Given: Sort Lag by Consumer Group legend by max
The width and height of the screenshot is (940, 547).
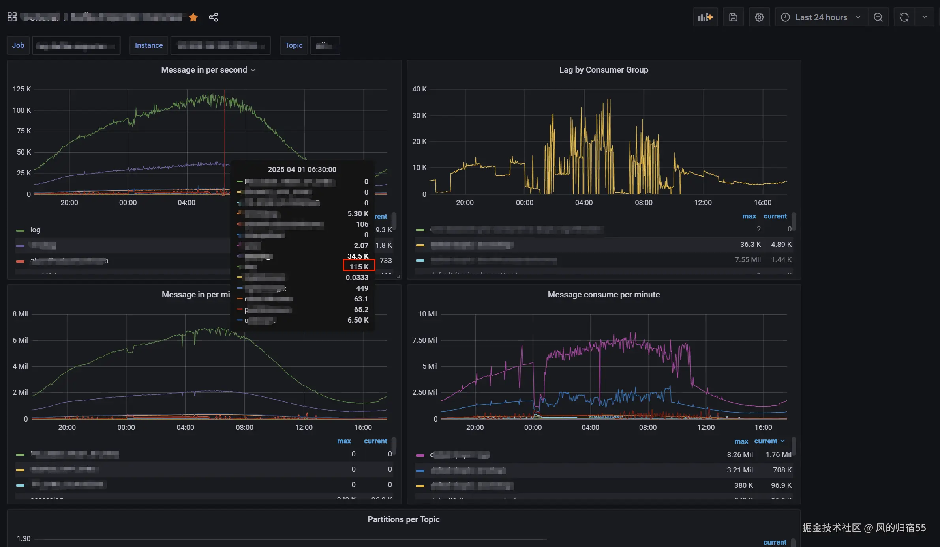Looking at the screenshot, I should 749,216.
